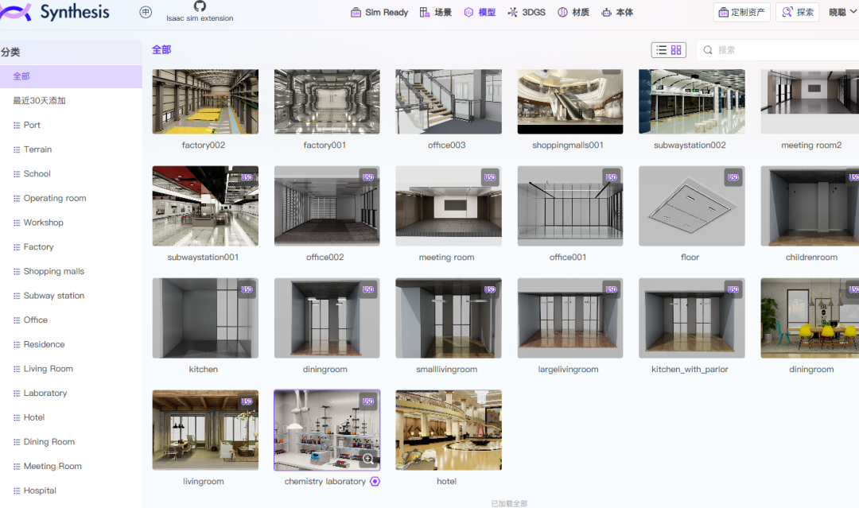Click the GitHub icon above Isaac sim extension

[x=200, y=6]
